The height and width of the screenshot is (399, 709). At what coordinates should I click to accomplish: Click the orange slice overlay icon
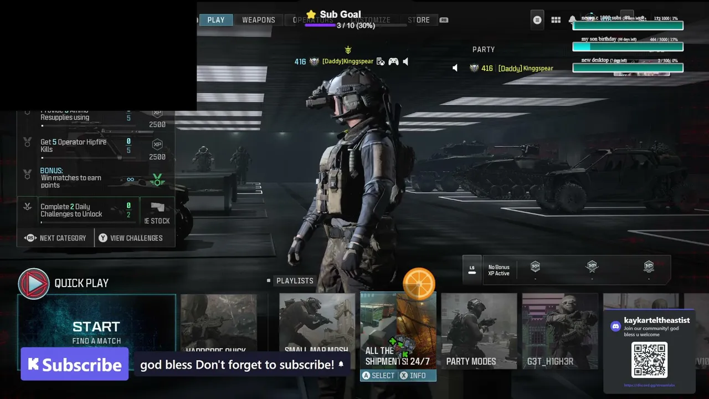(419, 284)
